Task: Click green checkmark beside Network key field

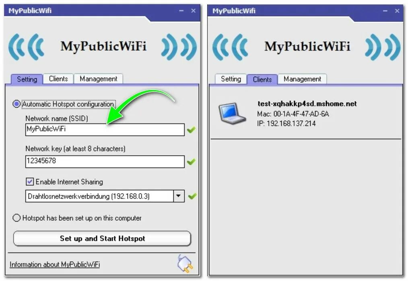Action: point(191,162)
